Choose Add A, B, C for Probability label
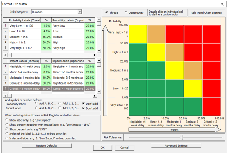The width and height of the screenshot is (227, 154). tap(36, 103)
